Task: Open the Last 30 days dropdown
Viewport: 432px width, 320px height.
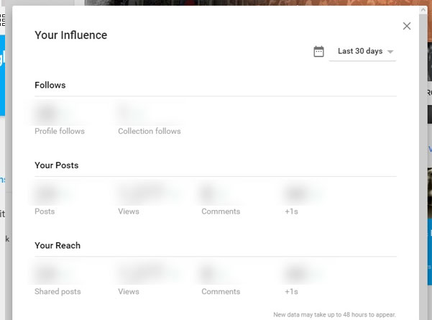Action: pos(362,52)
